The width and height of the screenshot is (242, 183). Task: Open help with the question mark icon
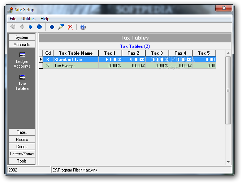[83, 27]
